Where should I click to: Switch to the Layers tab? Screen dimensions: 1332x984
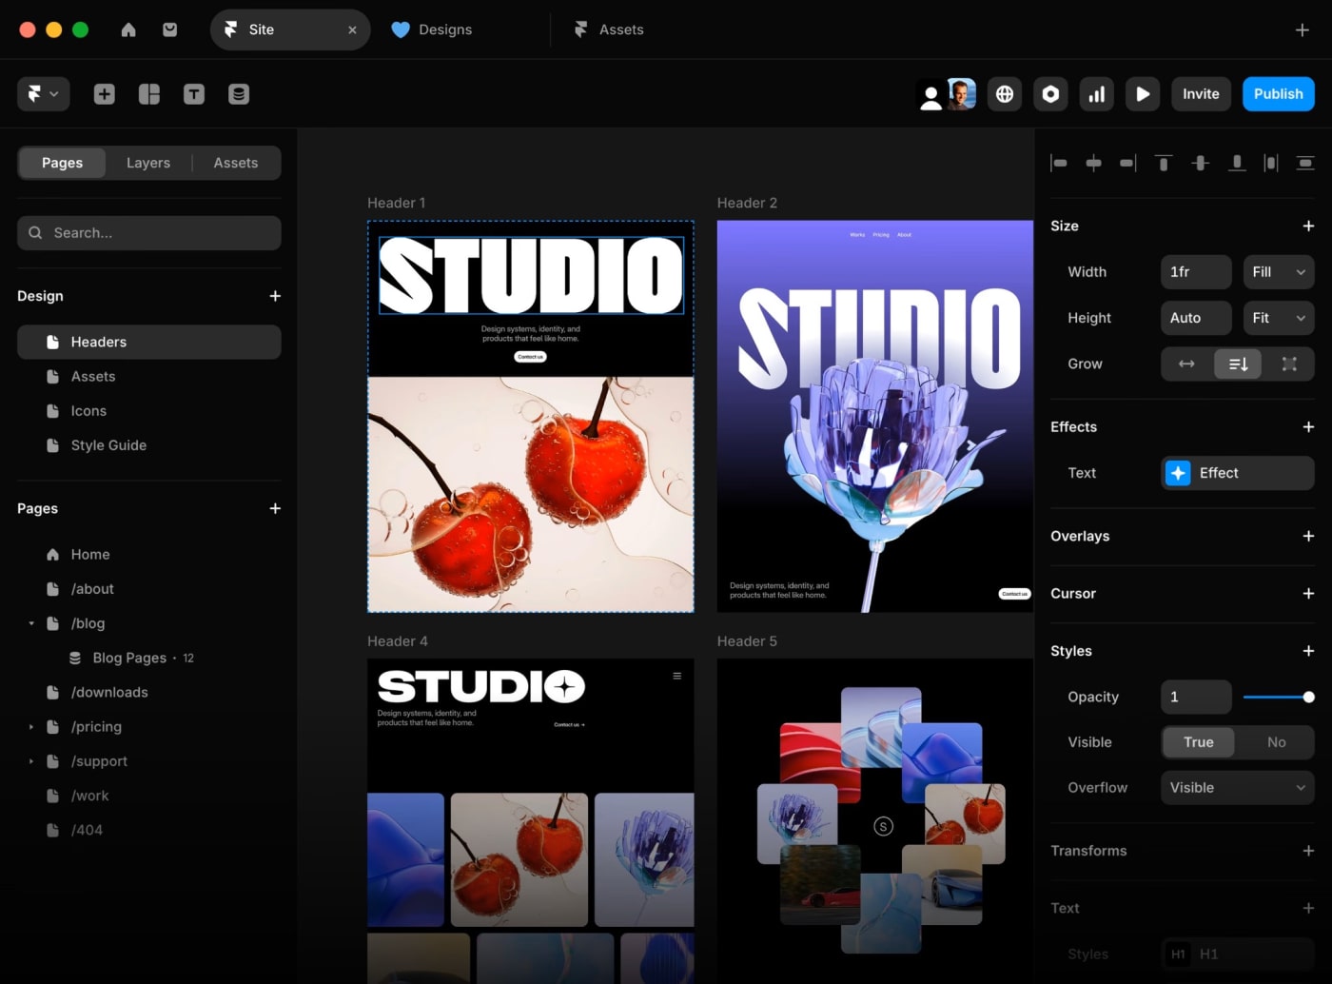148,163
